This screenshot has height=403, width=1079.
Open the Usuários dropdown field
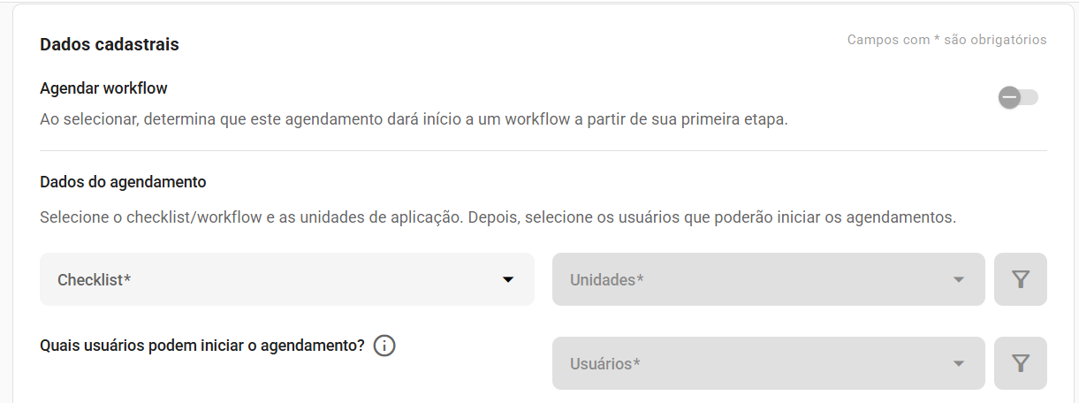pos(769,363)
